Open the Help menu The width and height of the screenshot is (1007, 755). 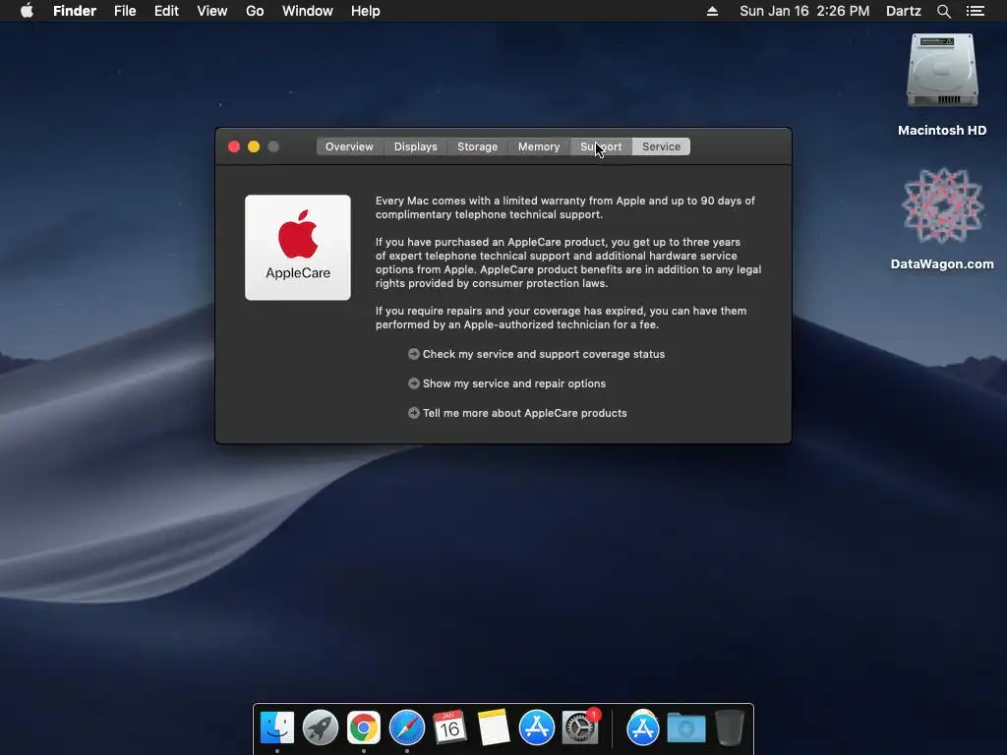click(366, 11)
